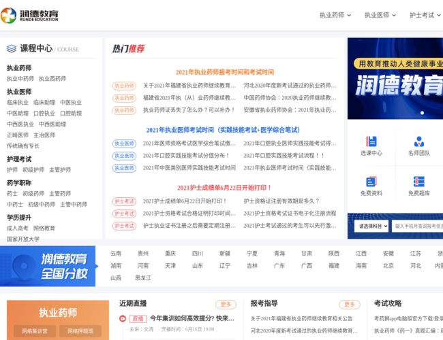Click the 执业医师 tag beside 2021年口腔实践技能考试分值分布

tap(124, 156)
